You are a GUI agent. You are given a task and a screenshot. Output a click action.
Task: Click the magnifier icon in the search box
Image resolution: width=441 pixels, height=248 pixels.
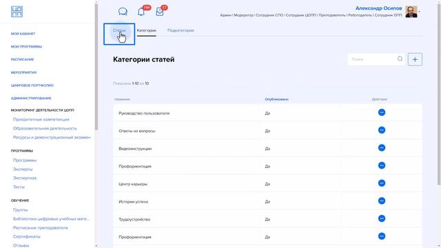(x=400, y=59)
